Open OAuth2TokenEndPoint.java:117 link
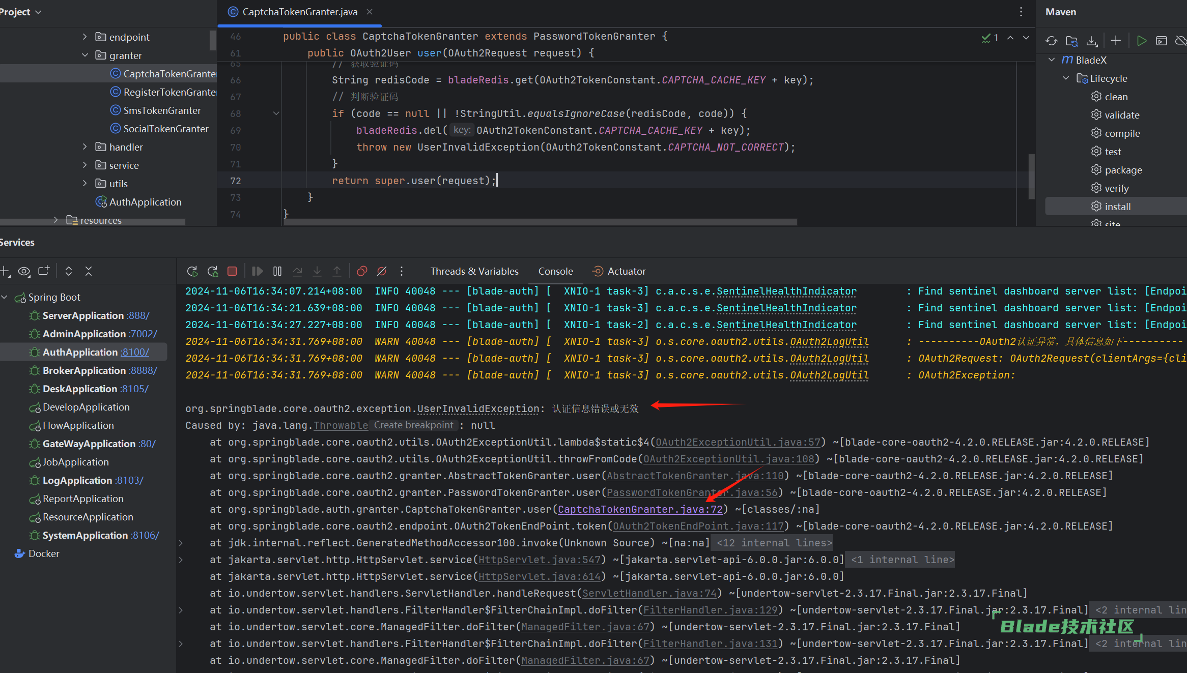The image size is (1187, 673). coord(698,526)
